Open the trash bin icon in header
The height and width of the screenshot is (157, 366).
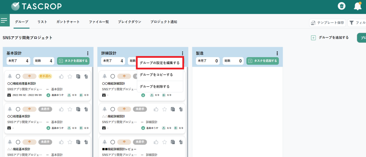342,6
